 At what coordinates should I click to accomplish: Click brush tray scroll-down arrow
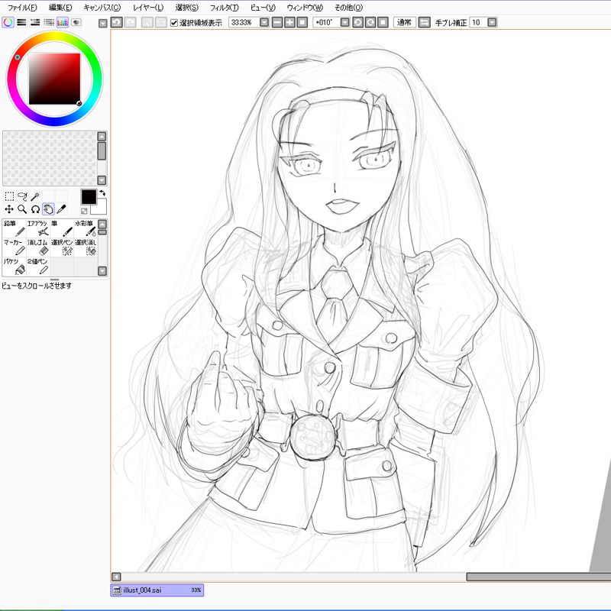click(x=102, y=271)
